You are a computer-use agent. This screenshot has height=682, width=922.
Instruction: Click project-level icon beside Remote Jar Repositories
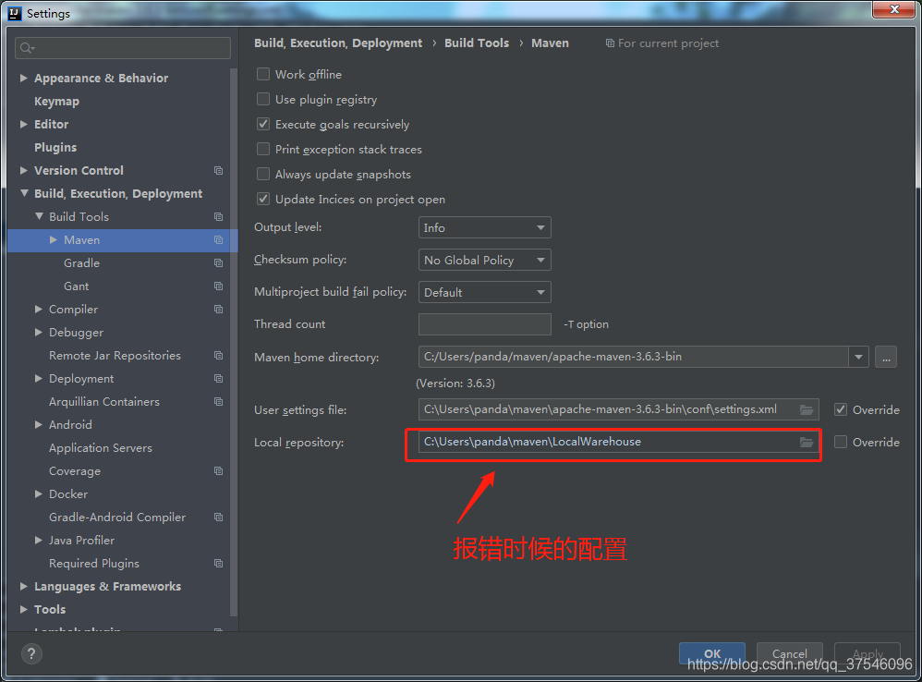219,356
